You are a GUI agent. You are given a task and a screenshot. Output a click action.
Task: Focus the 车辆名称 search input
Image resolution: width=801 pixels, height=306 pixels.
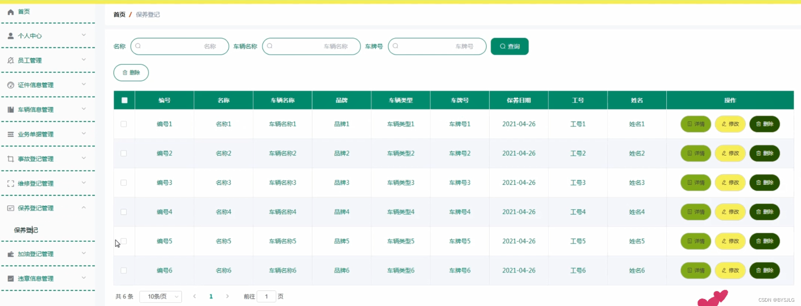pyautogui.click(x=311, y=46)
